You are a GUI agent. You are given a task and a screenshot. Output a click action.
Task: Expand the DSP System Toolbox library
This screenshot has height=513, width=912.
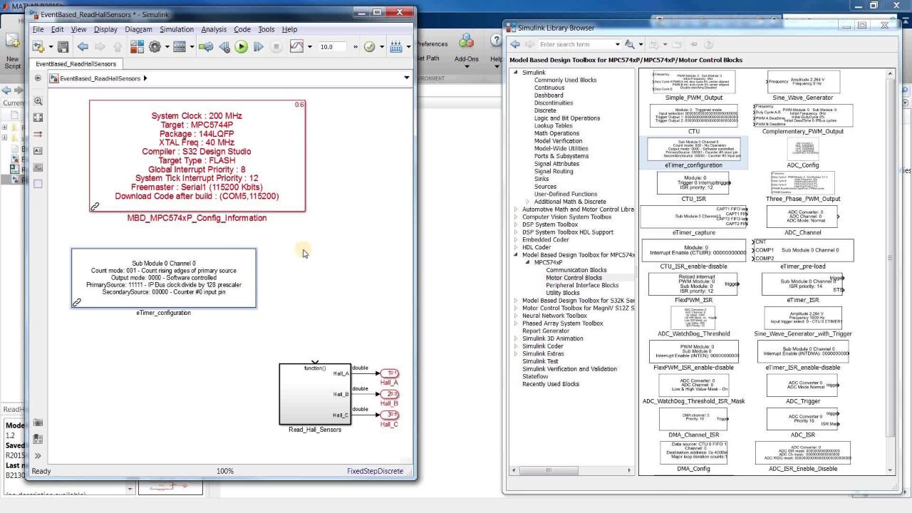pyautogui.click(x=517, y=224)
